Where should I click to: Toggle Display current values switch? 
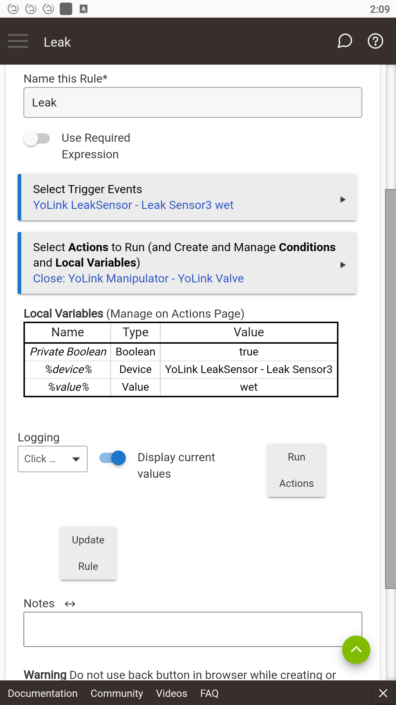113,458
